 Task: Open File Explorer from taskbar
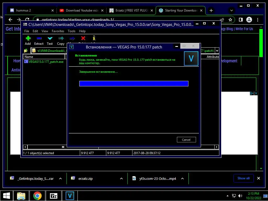pos(21,196)
